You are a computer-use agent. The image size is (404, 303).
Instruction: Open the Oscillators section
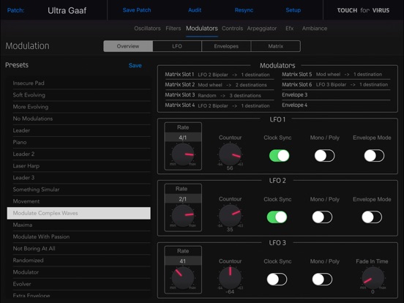point(147,29)
